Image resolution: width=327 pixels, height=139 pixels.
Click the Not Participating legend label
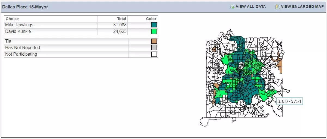(x=21, y=54)
